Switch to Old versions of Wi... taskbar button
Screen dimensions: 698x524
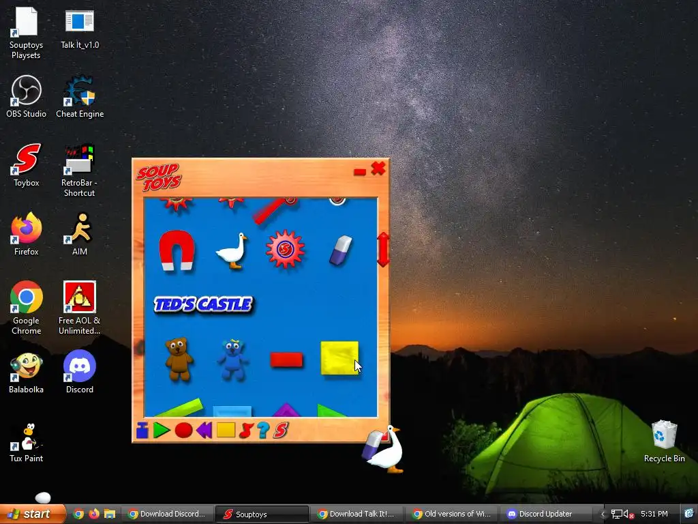[451, 514]
